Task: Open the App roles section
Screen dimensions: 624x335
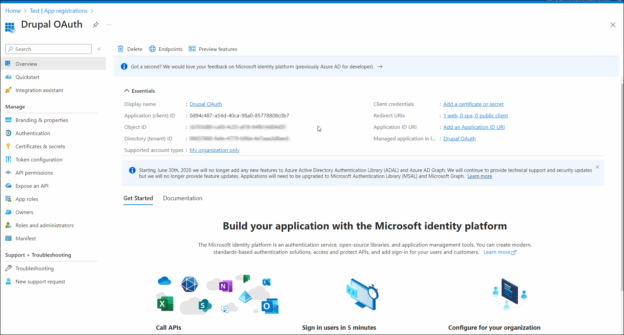Action: (x=27, y=199)
